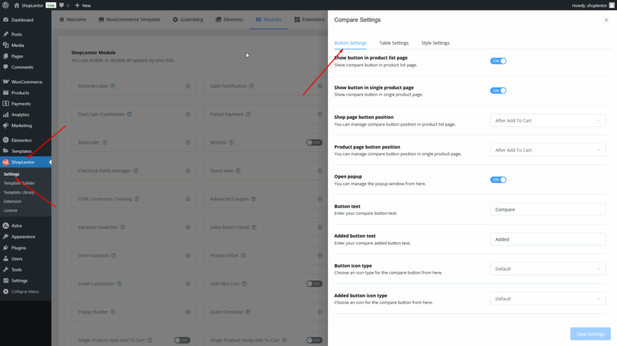Click the Store Vacation settings gear
The height and width of the screenshot is (346, 617).
tap(187, 256)
